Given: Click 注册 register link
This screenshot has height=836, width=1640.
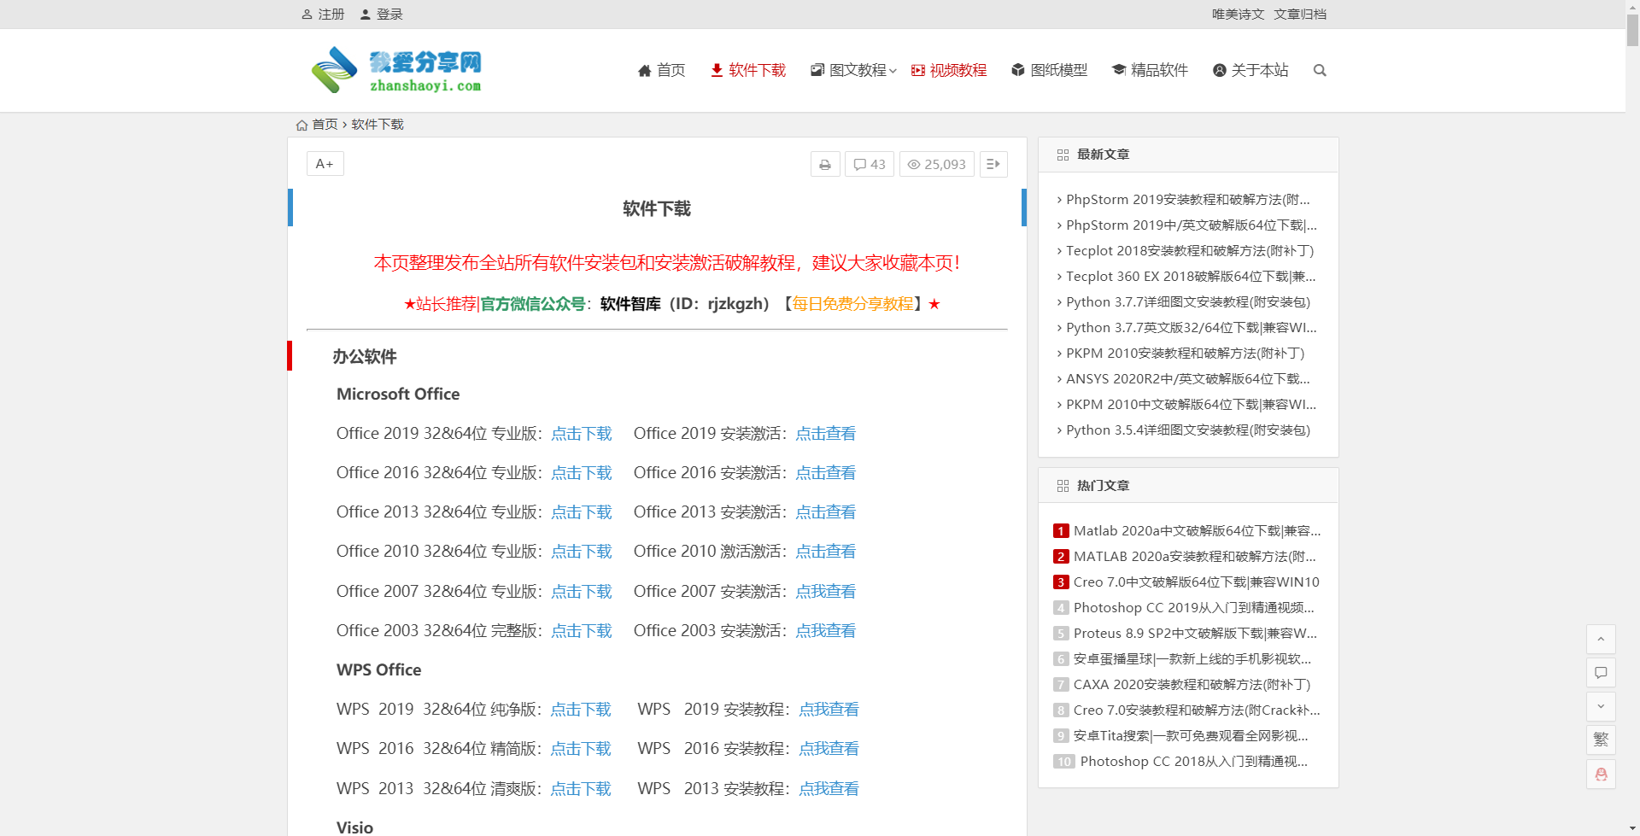Looking at the screenshot, I should point(324,15).
